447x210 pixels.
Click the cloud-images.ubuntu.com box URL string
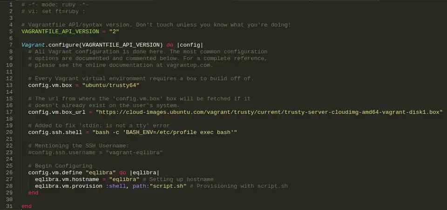tap(269, 112)
